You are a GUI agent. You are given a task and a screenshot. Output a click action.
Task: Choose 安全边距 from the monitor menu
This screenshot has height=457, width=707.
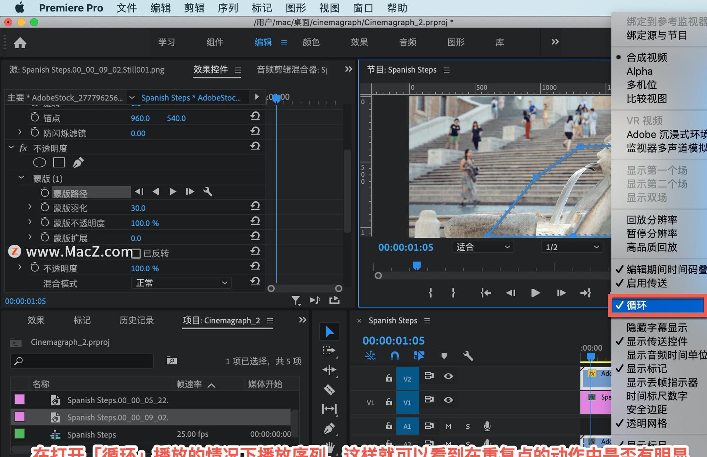[647, 410]
